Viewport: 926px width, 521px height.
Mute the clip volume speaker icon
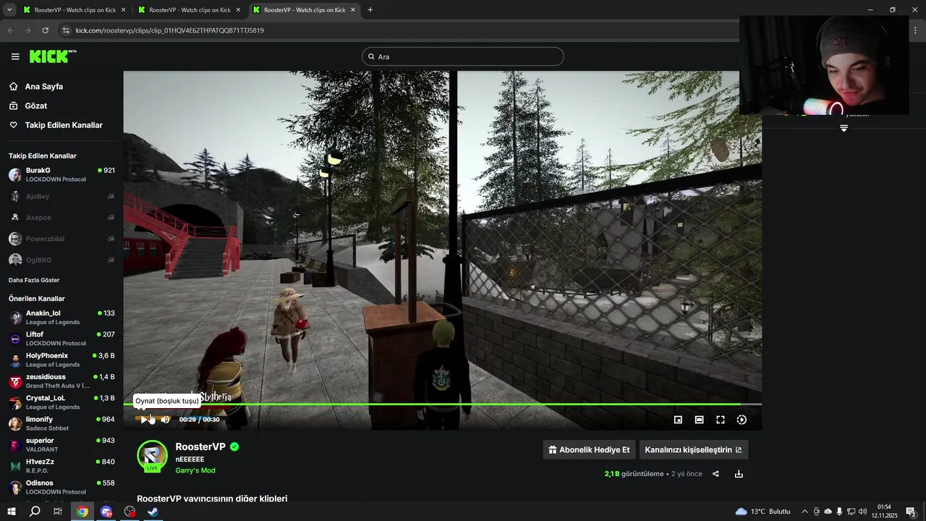[166, 419]
